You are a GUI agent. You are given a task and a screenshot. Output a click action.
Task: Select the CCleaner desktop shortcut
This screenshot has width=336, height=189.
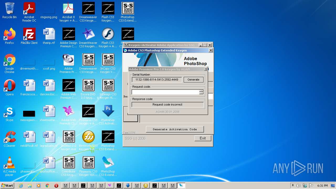[9, 139]
